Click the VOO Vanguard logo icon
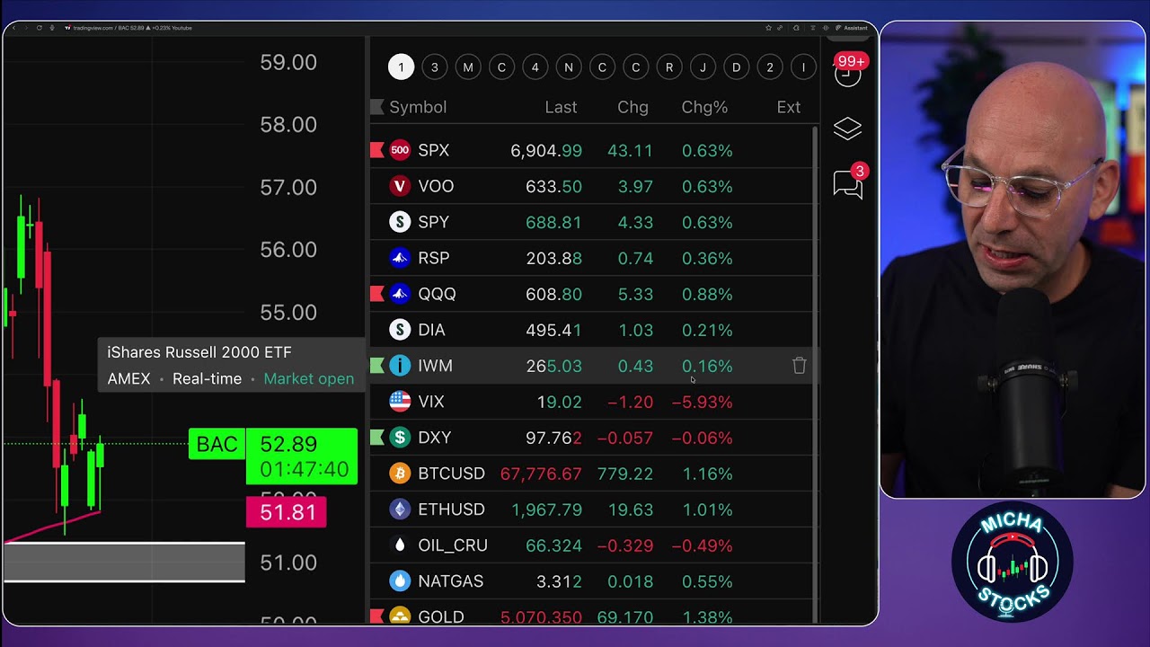The width and height of the screenshot is (1150, 647). [x=400, y=186]
